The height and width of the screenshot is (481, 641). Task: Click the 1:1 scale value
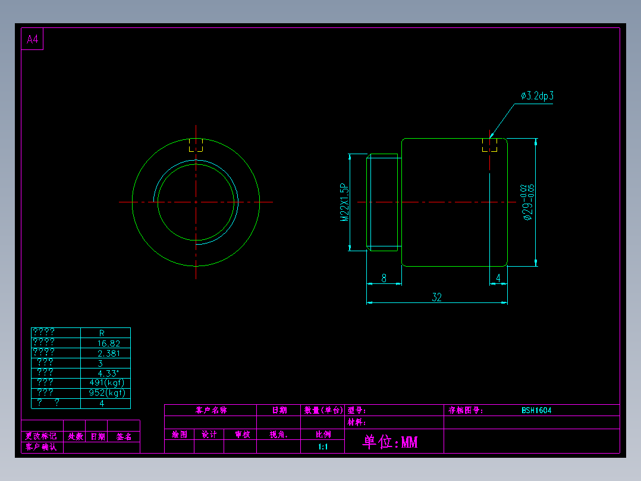pyautogui.click(x=323, y=446)
